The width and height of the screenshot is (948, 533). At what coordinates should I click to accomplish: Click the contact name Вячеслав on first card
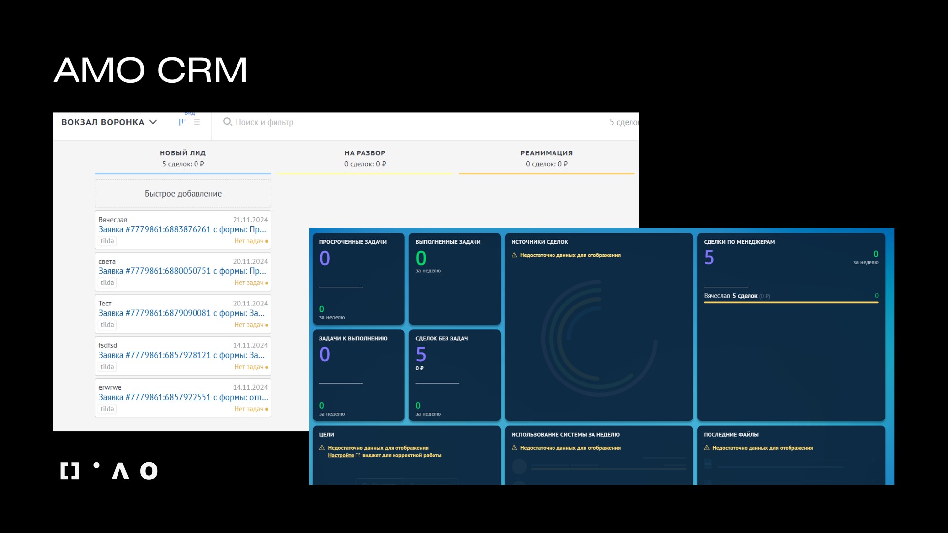(113, 220)
